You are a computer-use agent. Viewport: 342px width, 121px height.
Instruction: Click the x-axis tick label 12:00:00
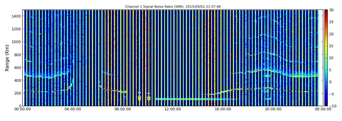click(x=173, y=109)
